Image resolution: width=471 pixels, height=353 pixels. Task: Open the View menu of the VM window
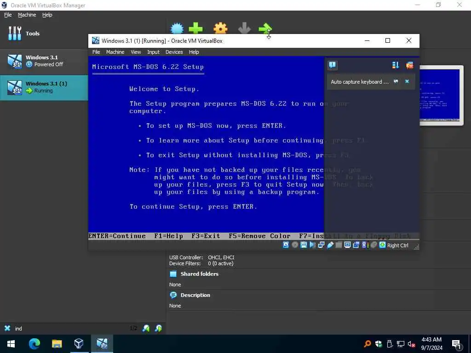tap(136, 52)
